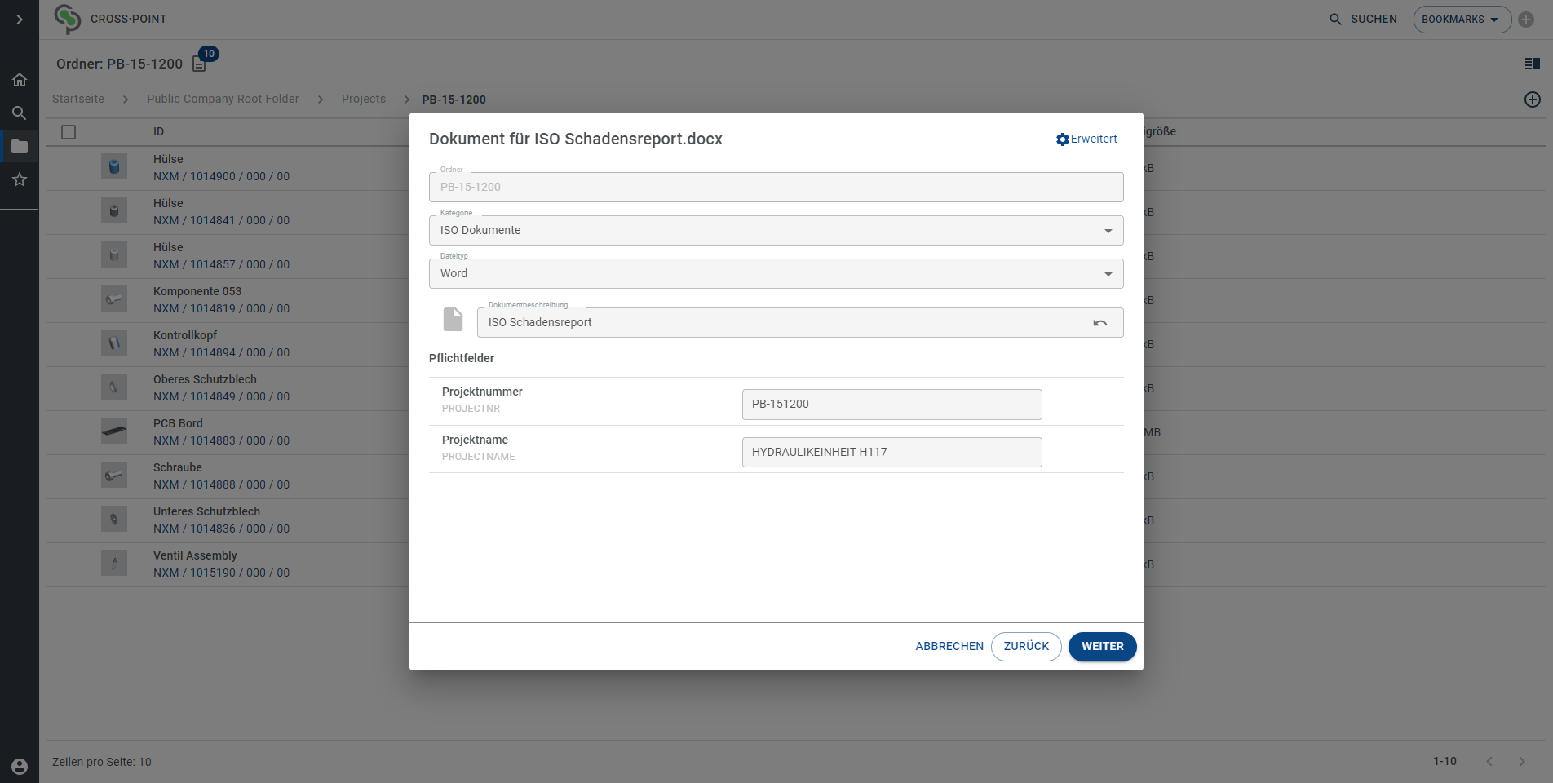Toggle the details panel view icon
This screenshot has height=783, width=1553.
1533,64
